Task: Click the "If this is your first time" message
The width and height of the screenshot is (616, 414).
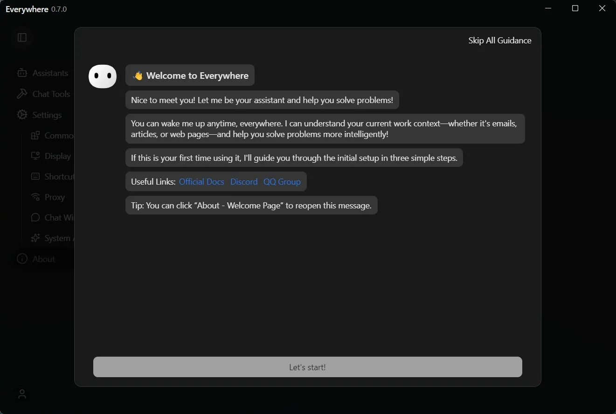Action: click(x=294, y=158)
